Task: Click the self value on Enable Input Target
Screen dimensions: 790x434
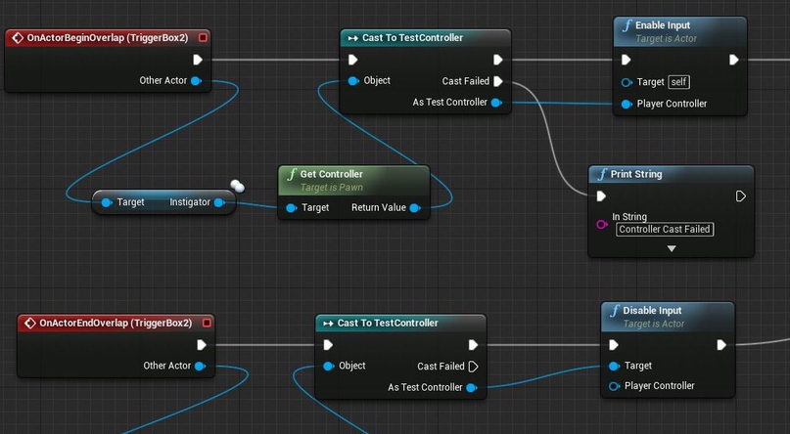Action: [x=679, y=82]
